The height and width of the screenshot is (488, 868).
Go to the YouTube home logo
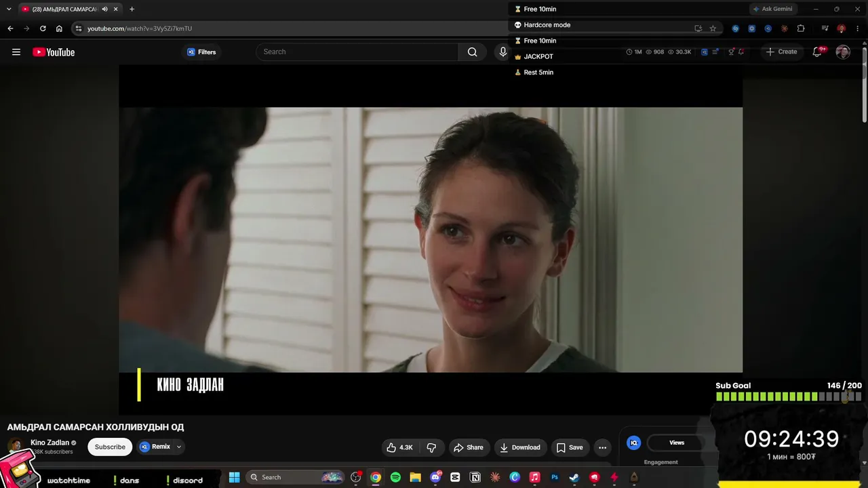tap(54, 52)
